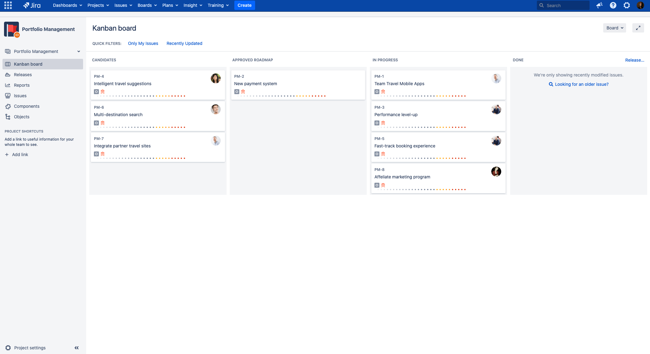Toggle the Only My Issues quick filter
This screenshot has width=650, height=354.
click(143, 43)
